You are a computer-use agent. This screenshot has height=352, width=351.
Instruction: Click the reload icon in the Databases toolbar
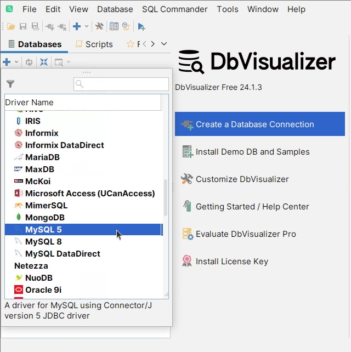(x=29, y=62)
